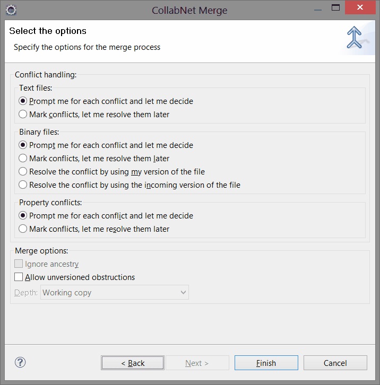Click the Eclipse gear icon in title bar
380x385 pixels.
[x=11, y=9]
